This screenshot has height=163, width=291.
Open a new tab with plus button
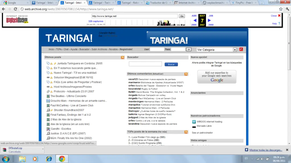pos(261,3)
